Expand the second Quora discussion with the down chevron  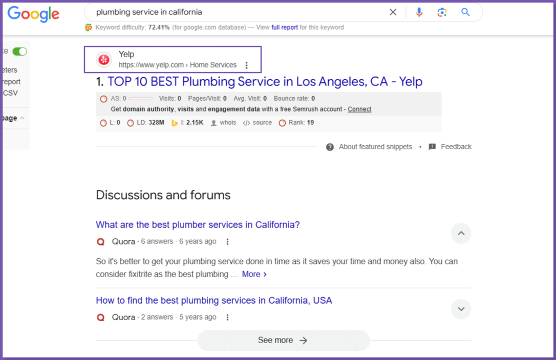[461, 309]
